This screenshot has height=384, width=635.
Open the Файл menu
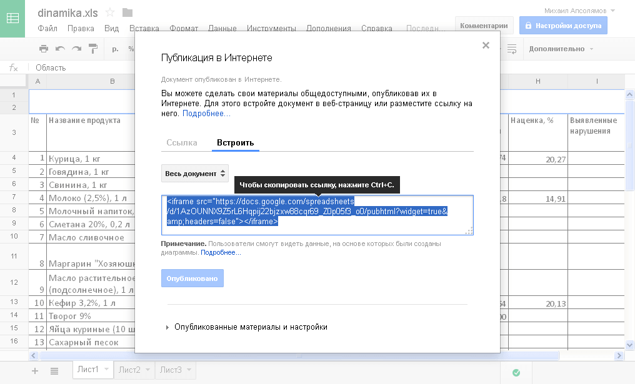click(47, 28)
